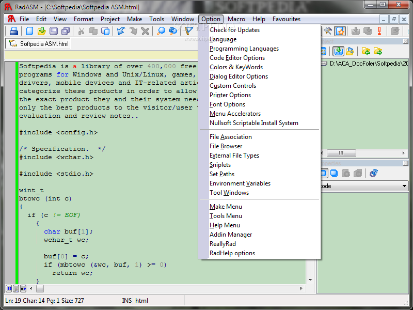The height and width of the screenshot is (310, 413).
Task: Toggle the page with orange star button
Action: click(x=340, y=31)
